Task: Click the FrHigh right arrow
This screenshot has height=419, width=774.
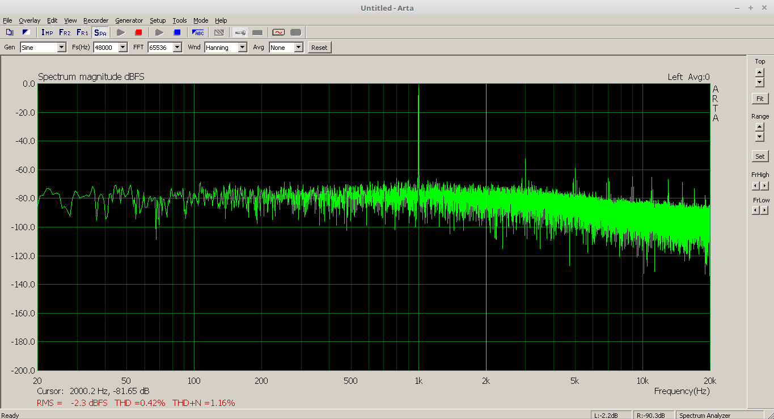Action: pyautogui.click(x=764, y=186)
